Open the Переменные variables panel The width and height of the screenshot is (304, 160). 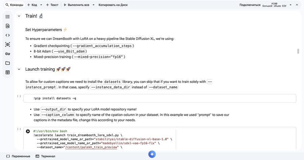18,156
